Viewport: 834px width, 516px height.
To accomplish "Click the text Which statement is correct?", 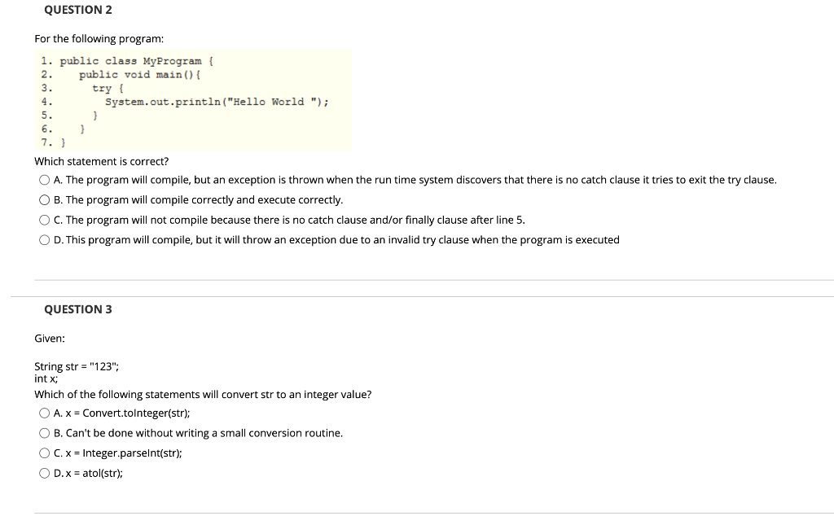I will pyautogui.click(x=101, y=161).
